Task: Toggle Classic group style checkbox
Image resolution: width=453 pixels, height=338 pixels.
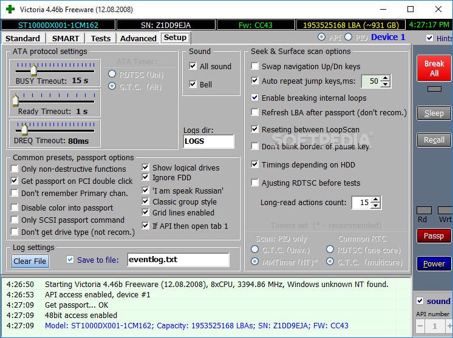Action: (145, 201)
